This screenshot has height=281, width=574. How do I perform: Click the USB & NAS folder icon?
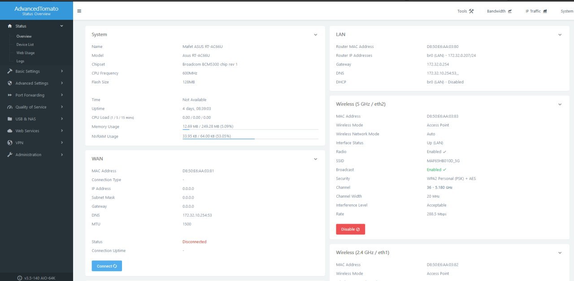(x=10, y=119)
